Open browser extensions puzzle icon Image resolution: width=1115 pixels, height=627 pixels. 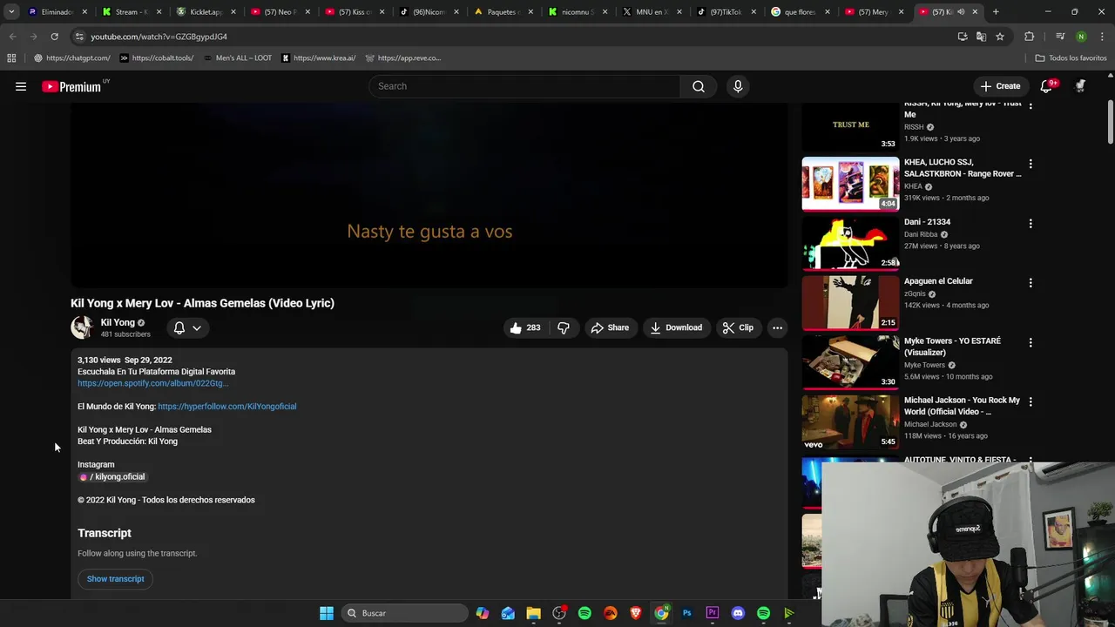pos(1030,37)
